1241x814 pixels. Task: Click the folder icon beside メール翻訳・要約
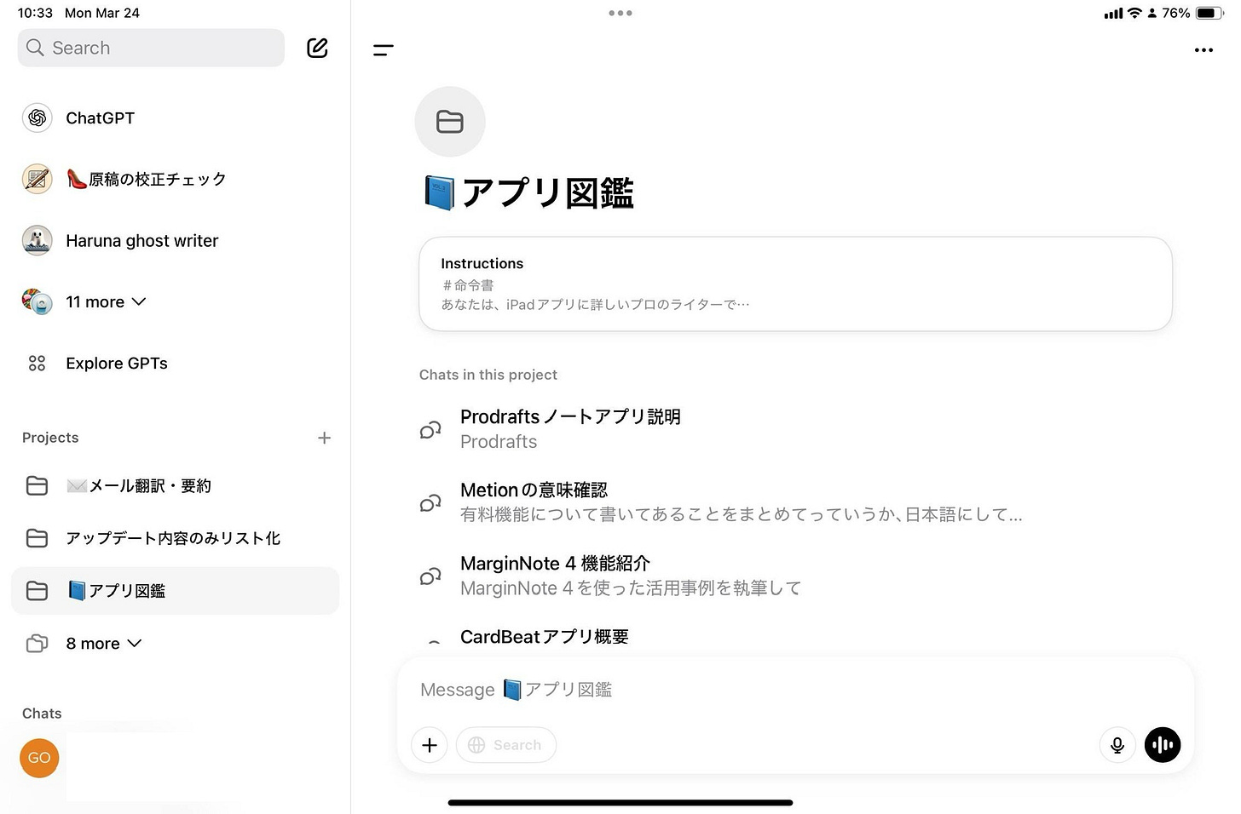(37, 485)
